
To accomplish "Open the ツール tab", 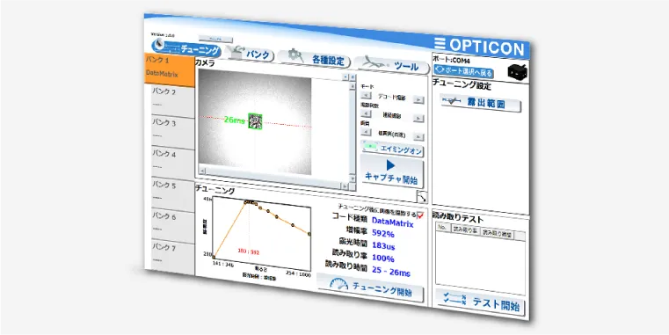I will tap(391, 65).
